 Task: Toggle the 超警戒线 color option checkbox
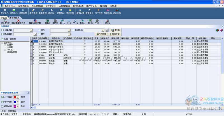3,106
